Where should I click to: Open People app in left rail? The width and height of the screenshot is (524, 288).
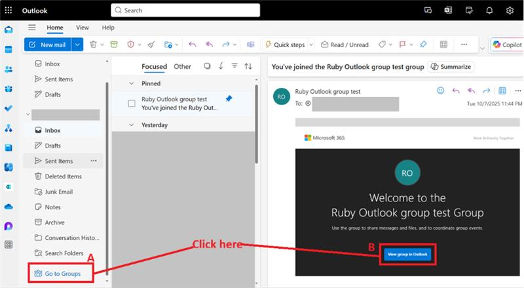click(x=9, y=70)
